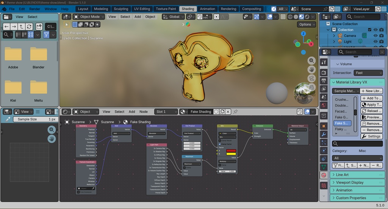Click the Add To button
This screenshot has height=209, width=388.
click(x=372, y=98)
